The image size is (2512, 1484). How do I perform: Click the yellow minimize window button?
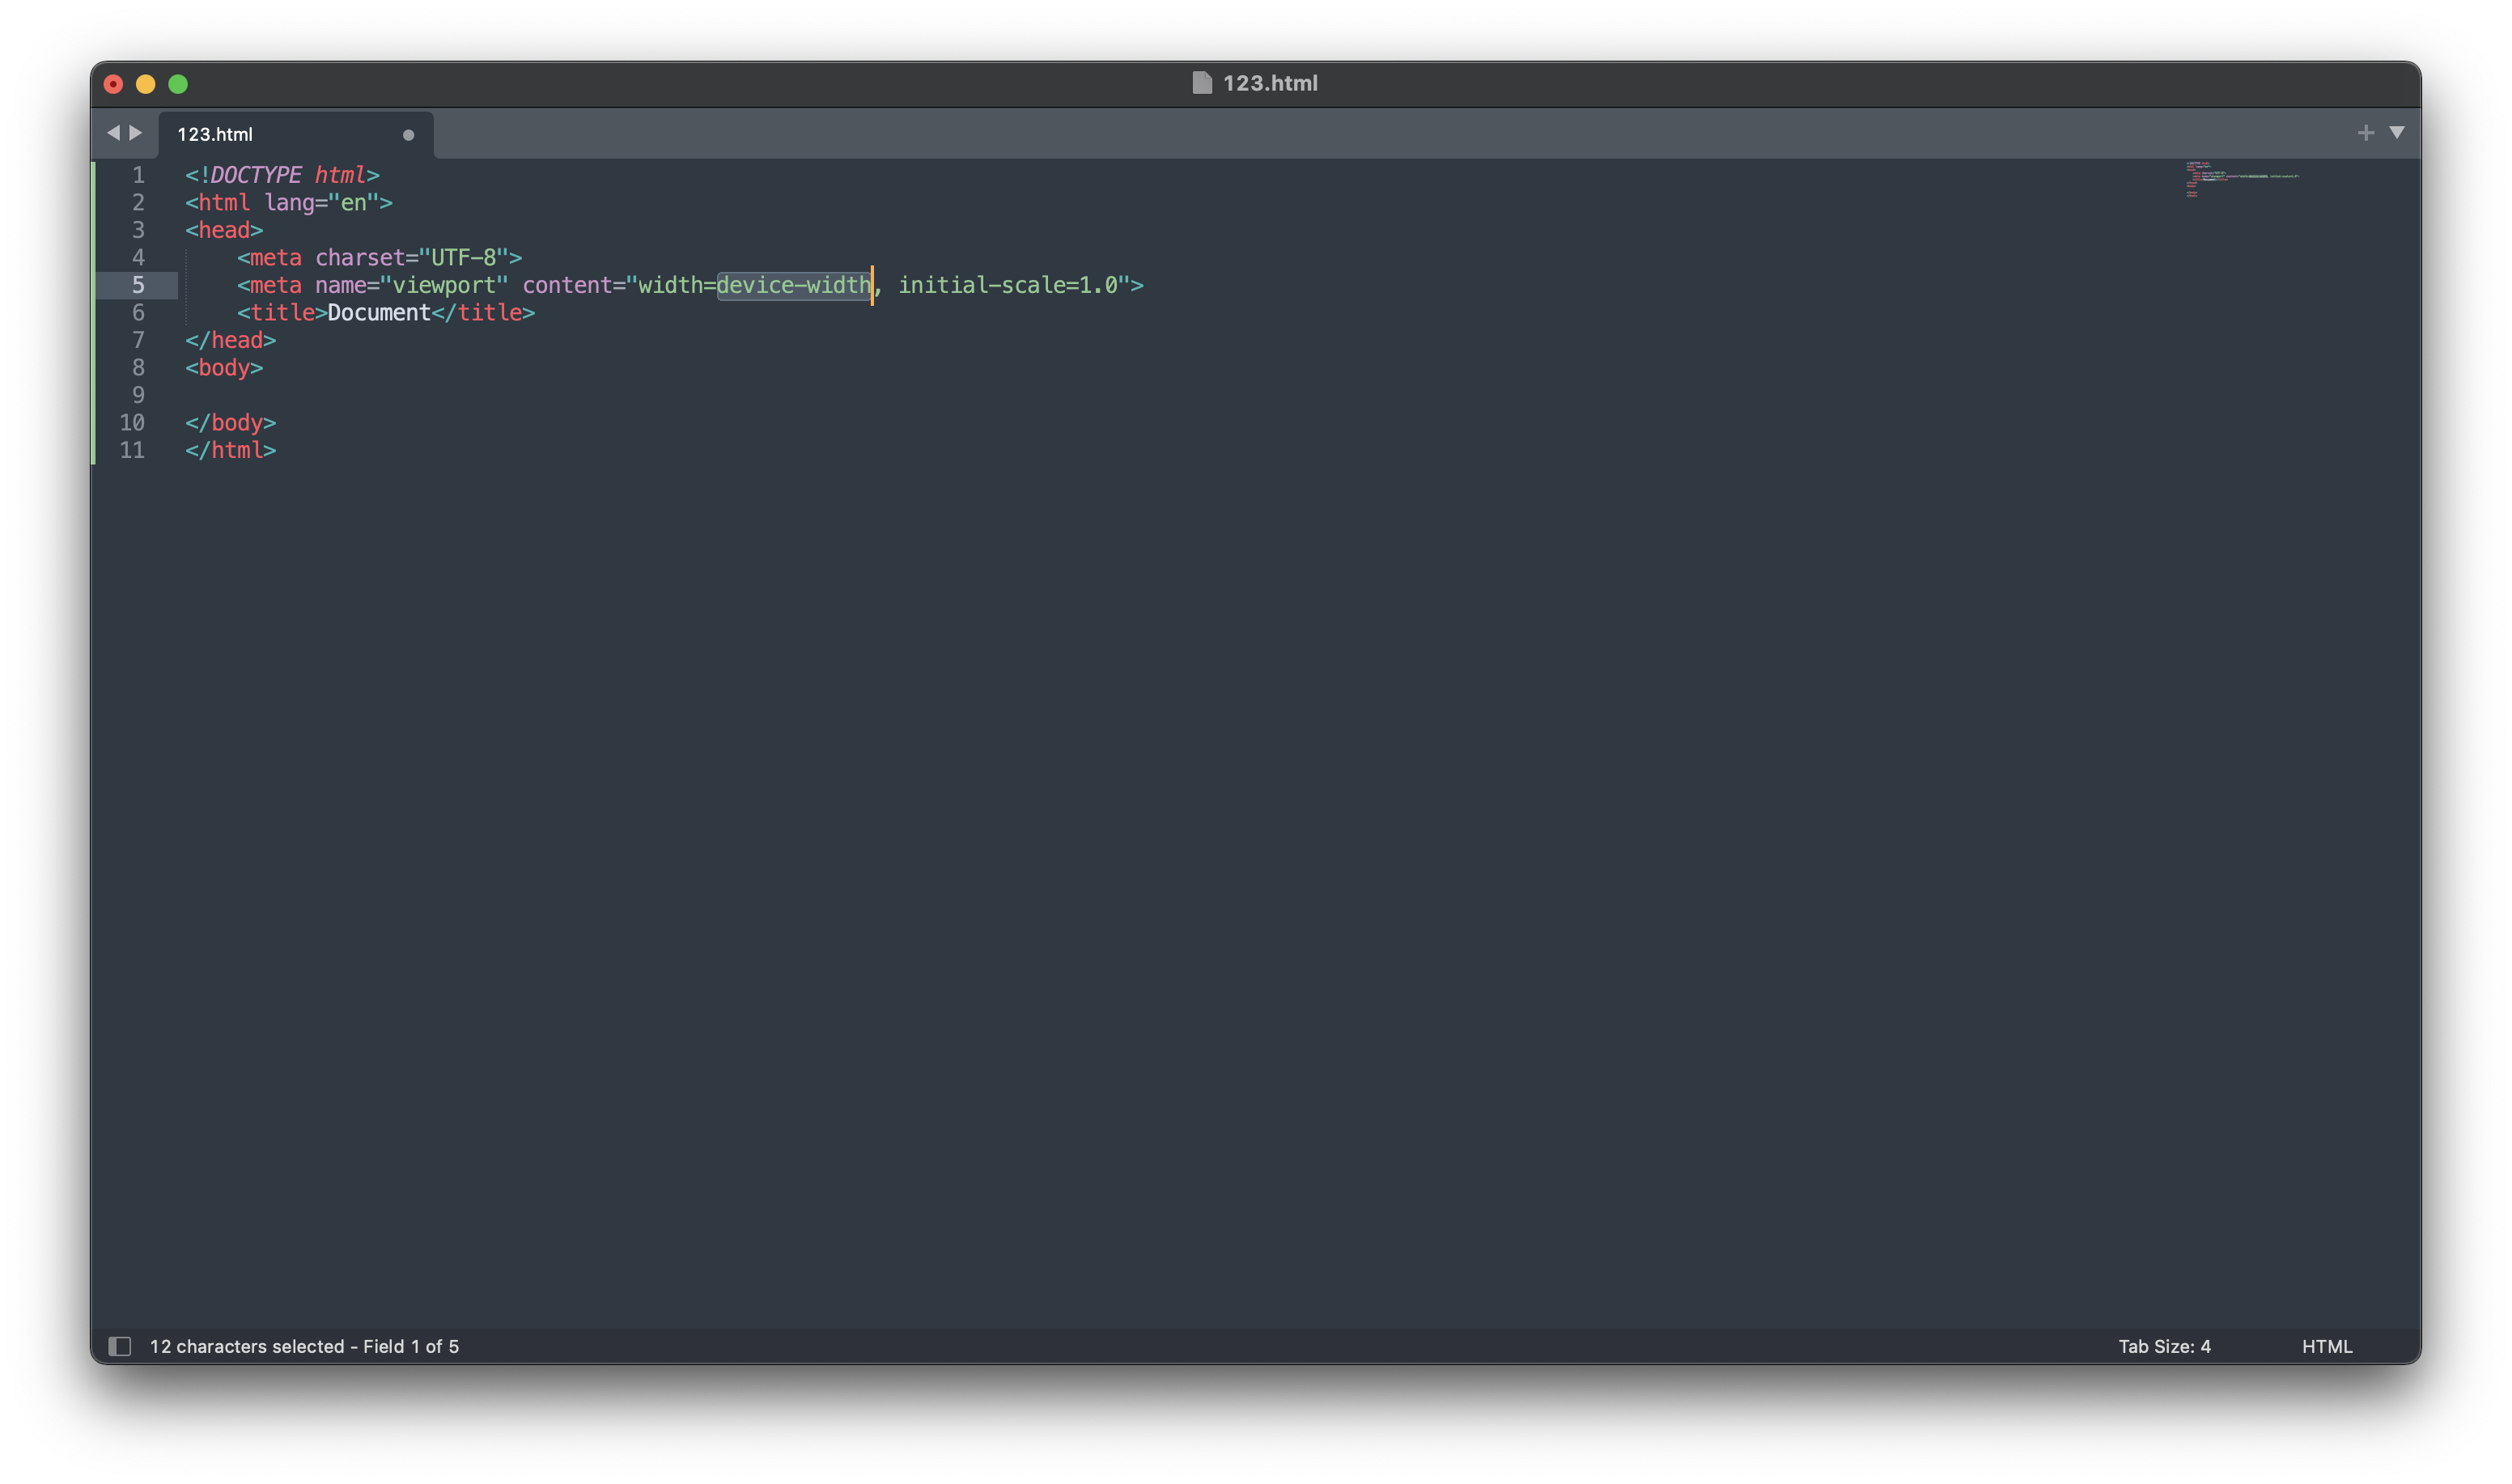(145, 84)
